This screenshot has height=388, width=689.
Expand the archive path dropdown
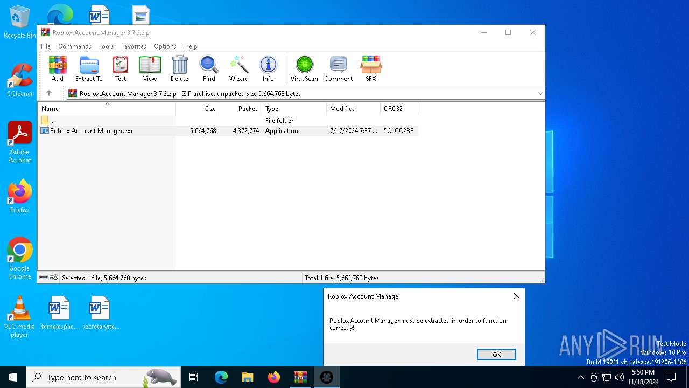click(x=540, y=94)
